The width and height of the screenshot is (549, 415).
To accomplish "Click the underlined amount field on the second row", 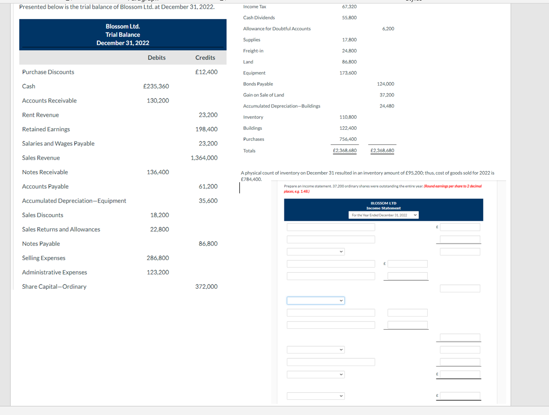I will coord(460,239).
